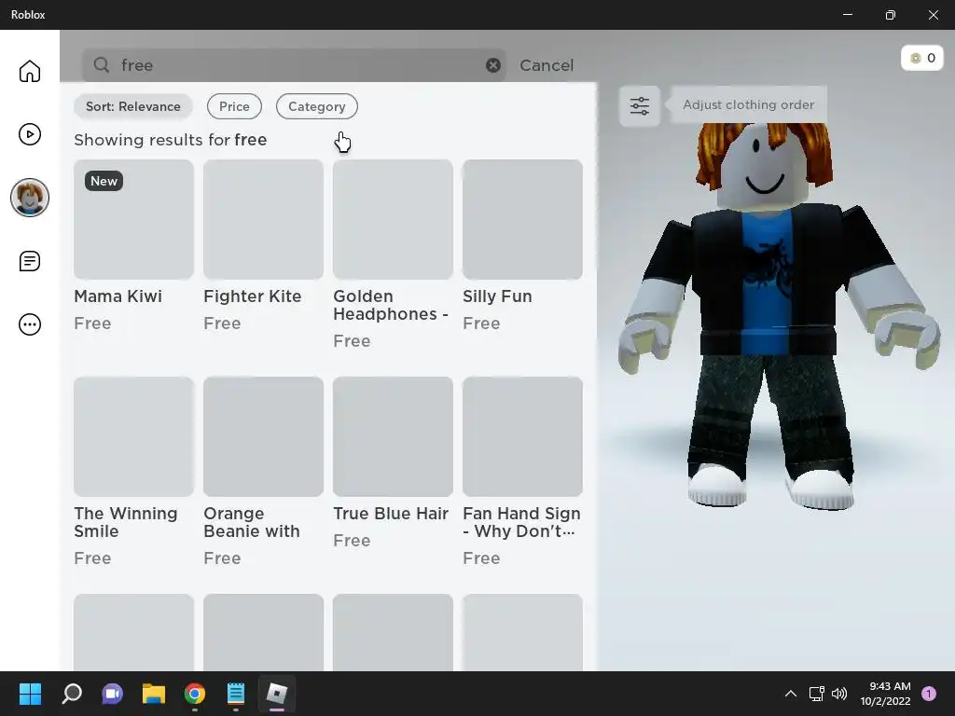Open the Discover play icon in sidebar
The width and height of the screenshot is (955, 716).
(x=29, y=134)
